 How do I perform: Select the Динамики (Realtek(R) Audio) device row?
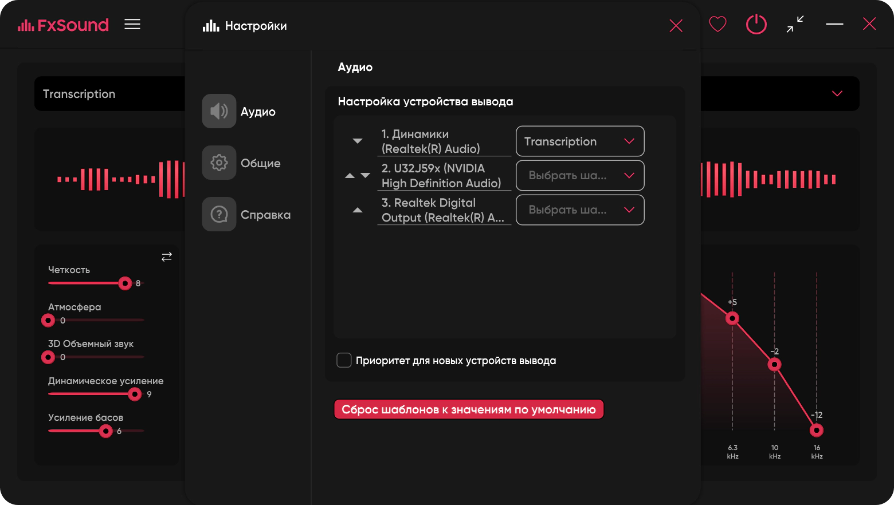pos(444,141)
